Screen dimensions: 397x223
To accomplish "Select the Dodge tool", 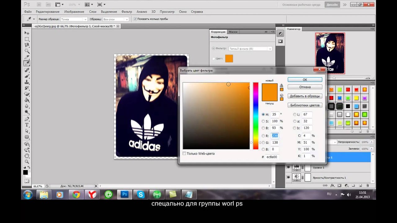I will pyautogui.click(x=27, y=112).
